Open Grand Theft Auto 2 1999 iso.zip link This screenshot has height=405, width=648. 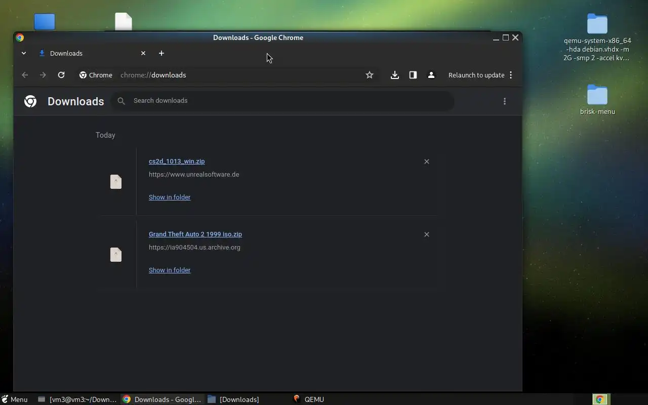tap(195, 234)
